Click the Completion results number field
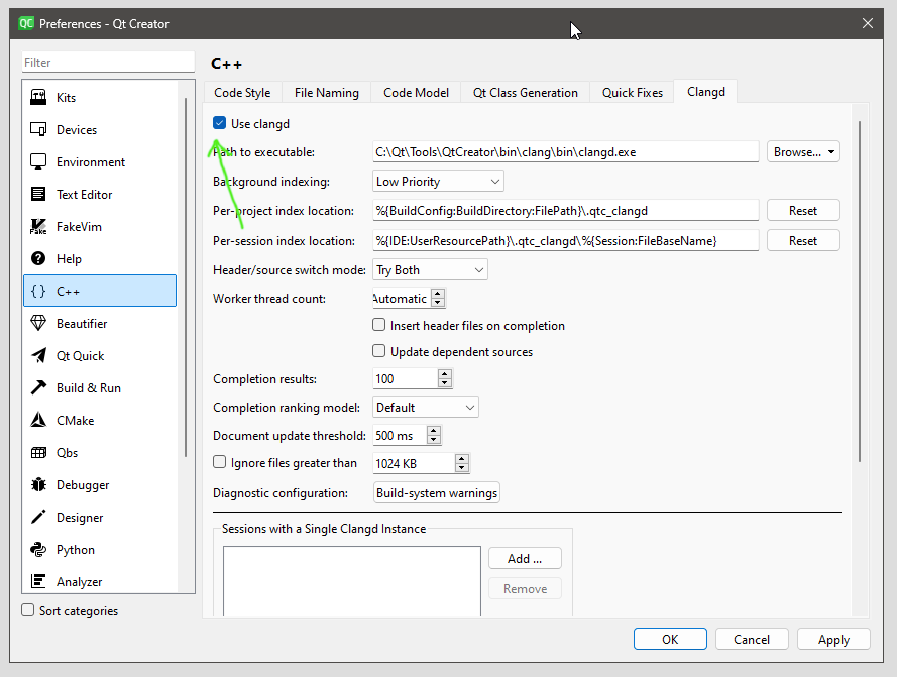897x677 pixels. 405,379
